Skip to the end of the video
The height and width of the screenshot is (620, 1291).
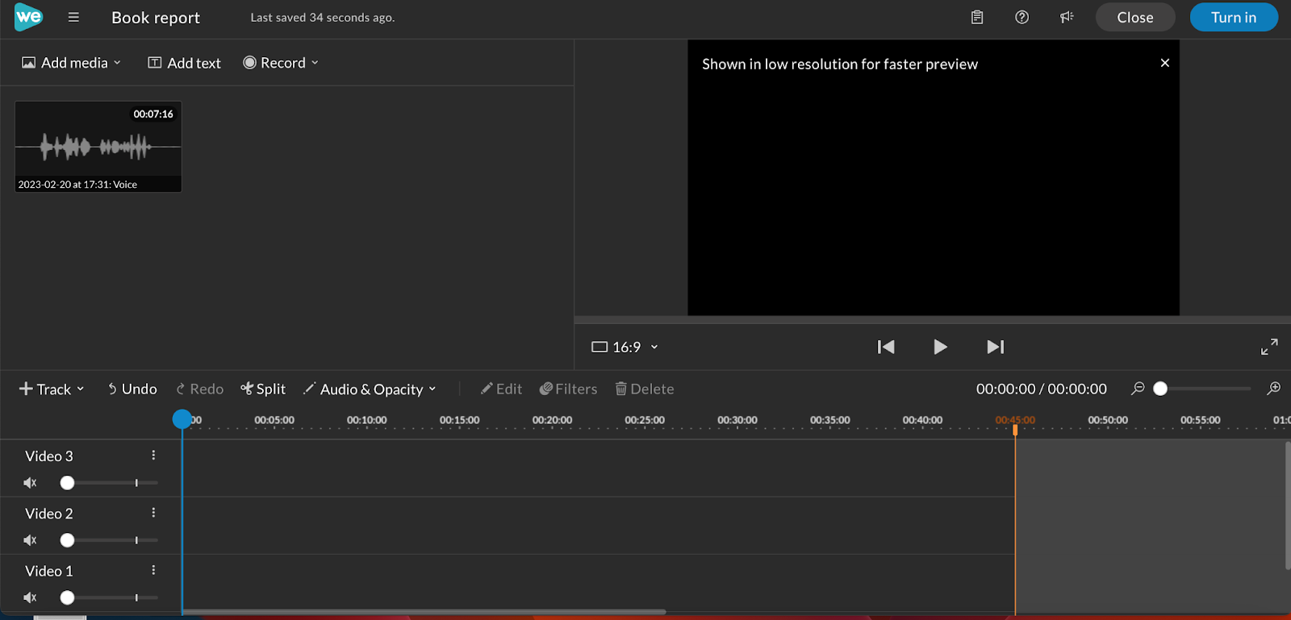[x=996, y=347]
